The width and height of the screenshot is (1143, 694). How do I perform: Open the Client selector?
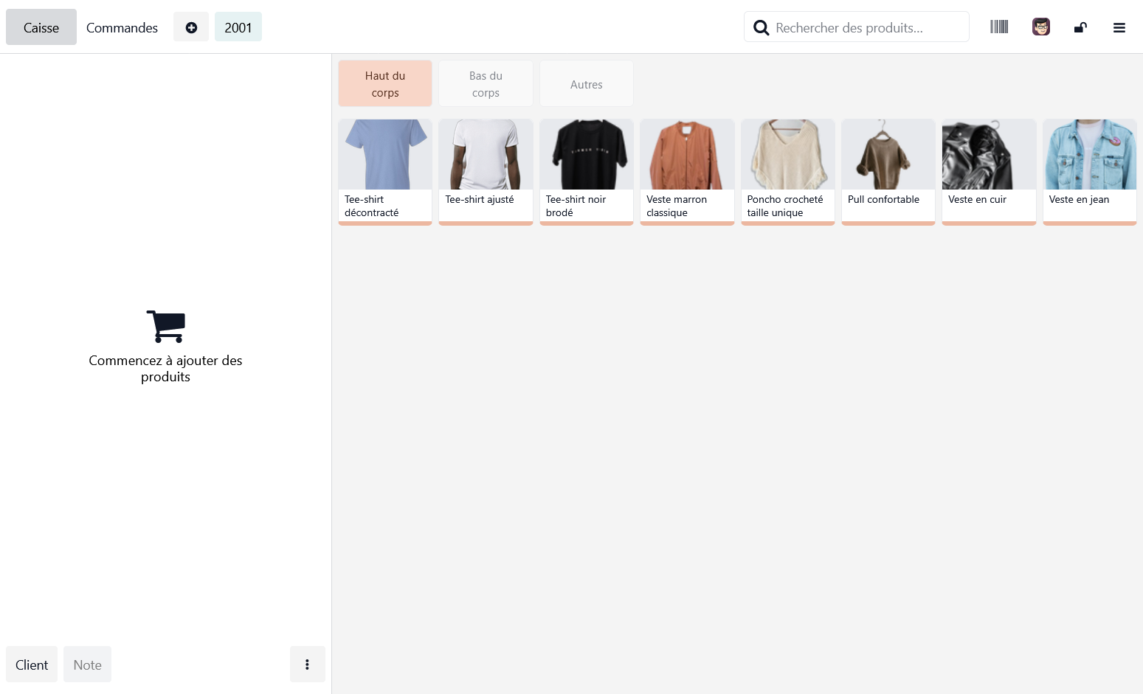click(31, 664)
